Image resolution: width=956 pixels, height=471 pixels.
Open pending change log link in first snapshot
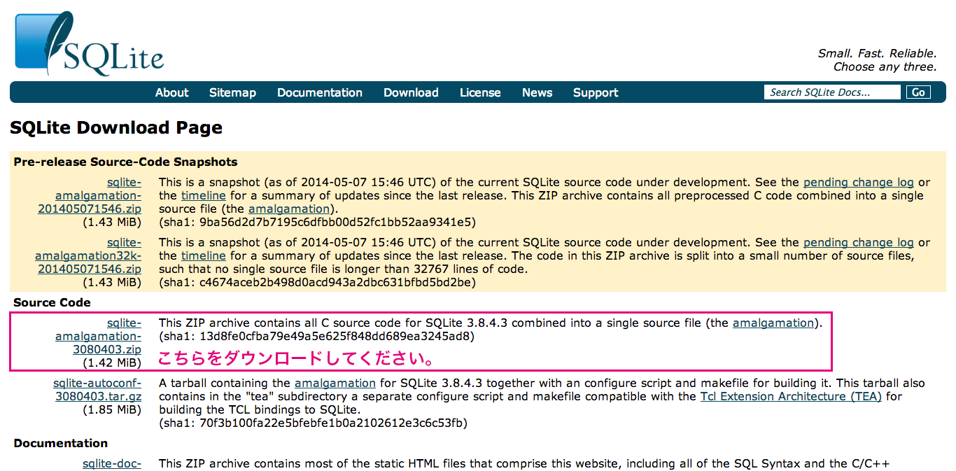tap(859, 182)
